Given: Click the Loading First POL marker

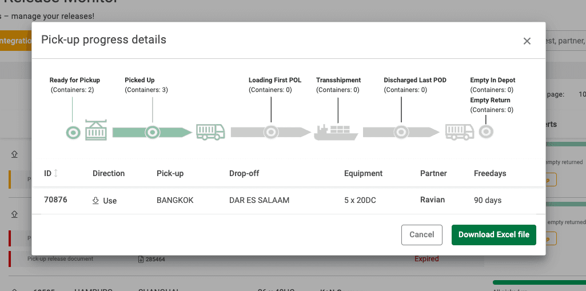Looking at the screenshot, I should [x=271, y=133].
